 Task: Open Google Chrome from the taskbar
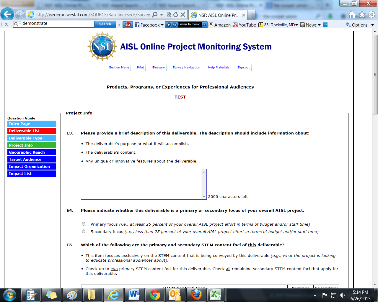pos(155,295)
